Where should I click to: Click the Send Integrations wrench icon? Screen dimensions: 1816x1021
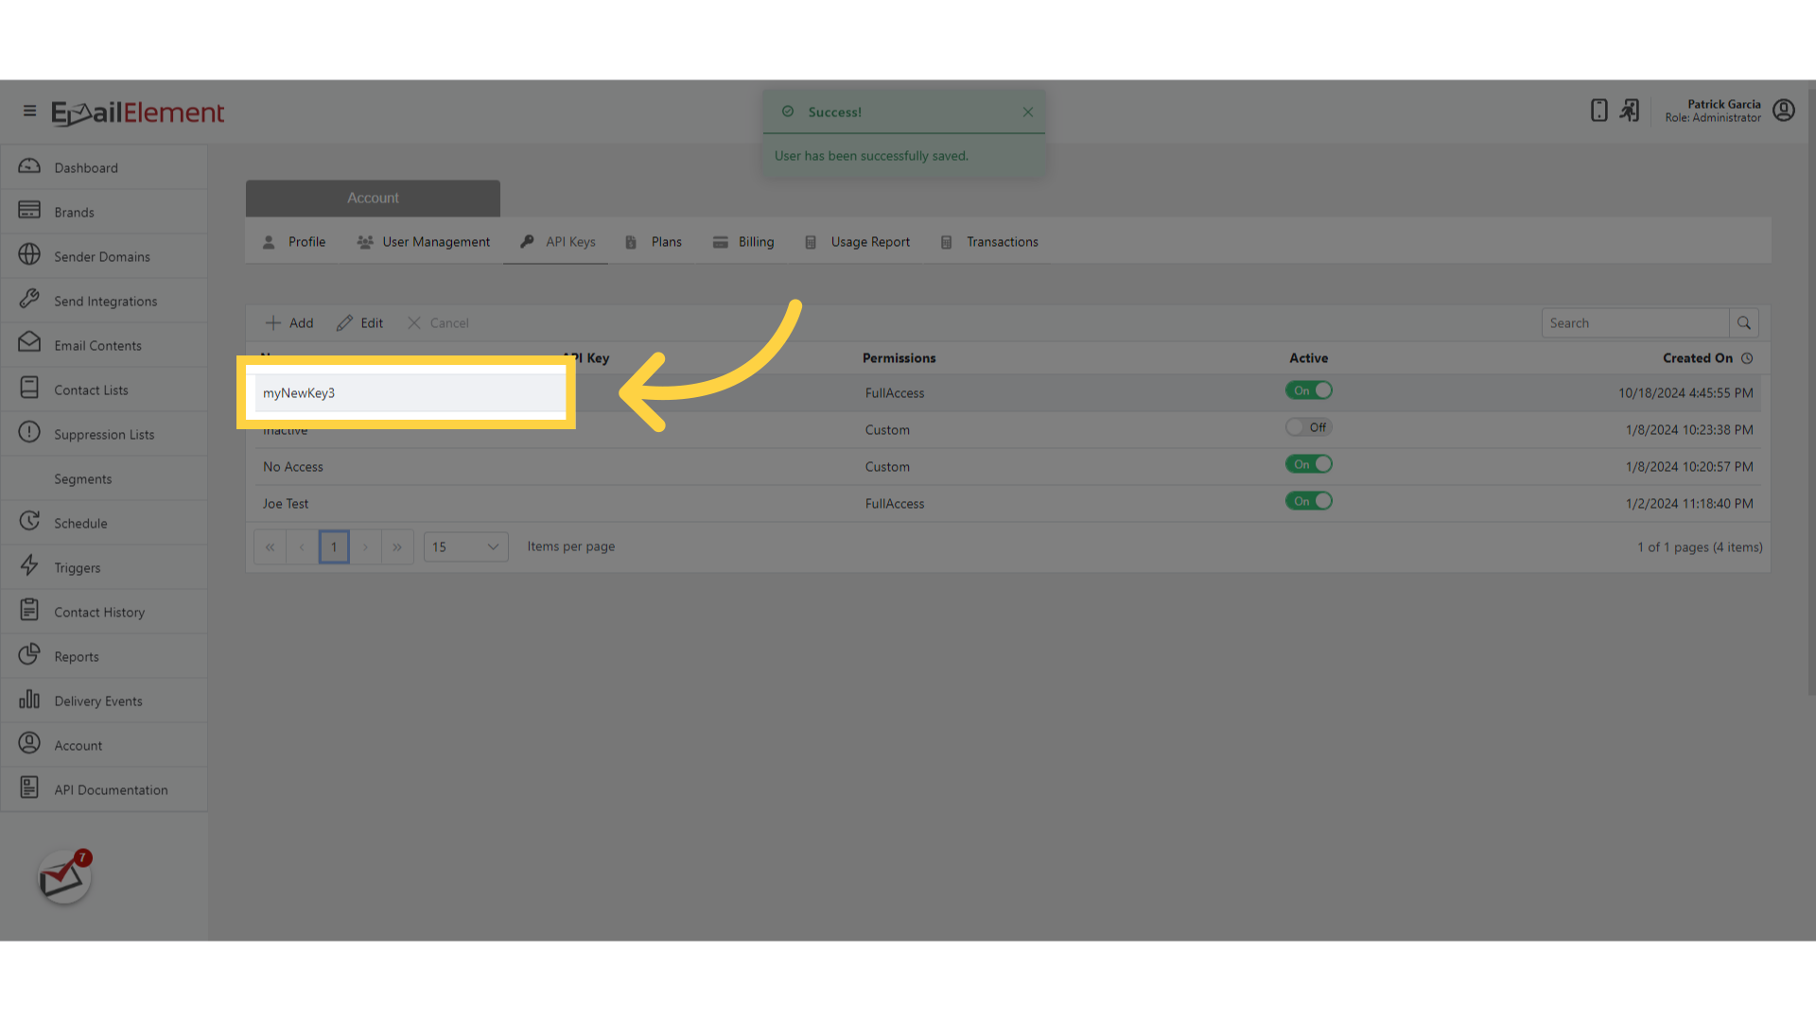point(29,300)
